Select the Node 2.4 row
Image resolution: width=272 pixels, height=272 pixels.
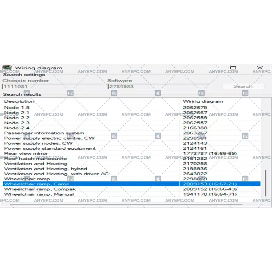point(17,128)
